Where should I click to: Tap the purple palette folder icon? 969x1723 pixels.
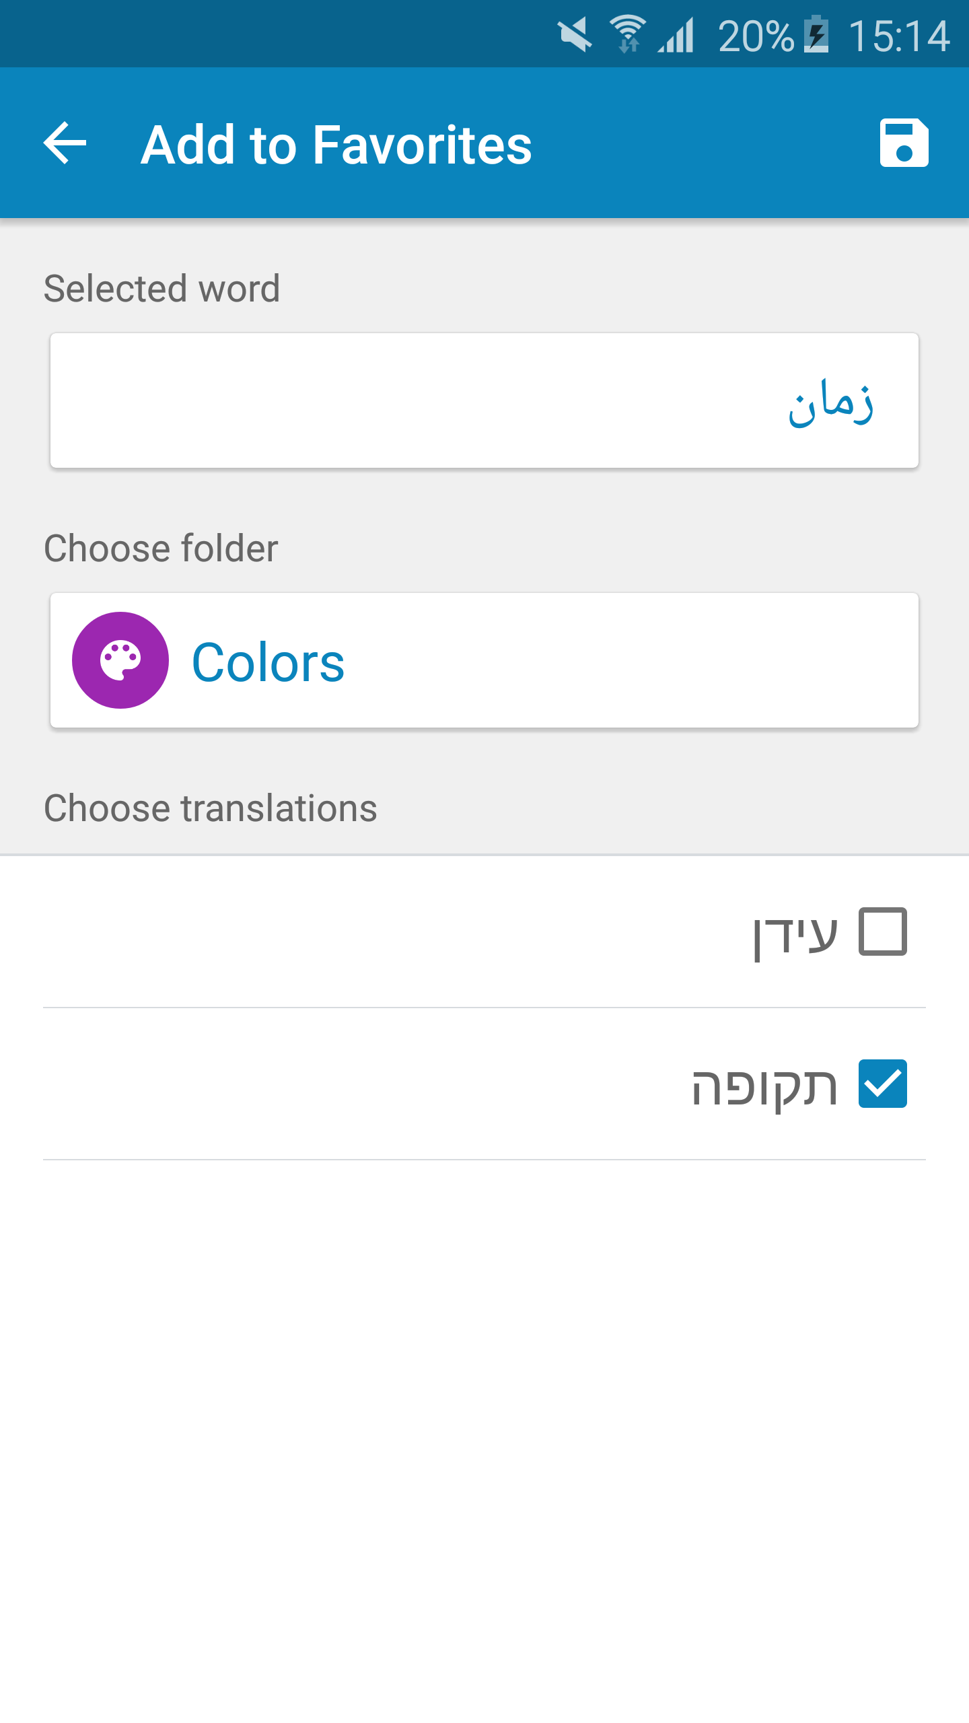[x=120, y=660]
